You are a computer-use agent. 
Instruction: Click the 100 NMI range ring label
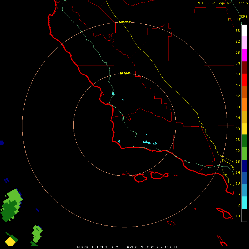[124, 22]
